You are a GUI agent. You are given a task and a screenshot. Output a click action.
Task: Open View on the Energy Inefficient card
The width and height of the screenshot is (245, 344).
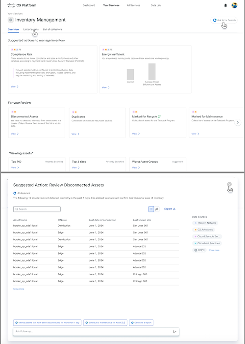pos(106,87)
